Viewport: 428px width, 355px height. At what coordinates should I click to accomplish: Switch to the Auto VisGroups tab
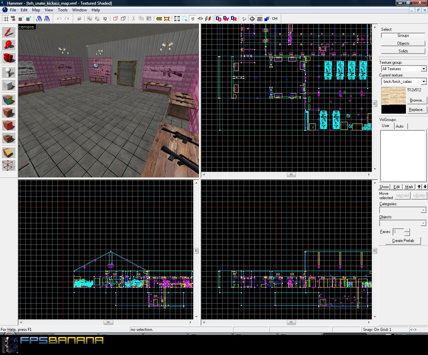click(400, 126)
